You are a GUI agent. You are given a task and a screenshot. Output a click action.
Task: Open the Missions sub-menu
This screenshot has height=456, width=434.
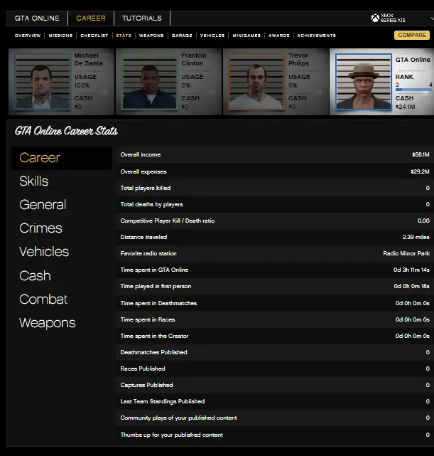pos(60,36)
